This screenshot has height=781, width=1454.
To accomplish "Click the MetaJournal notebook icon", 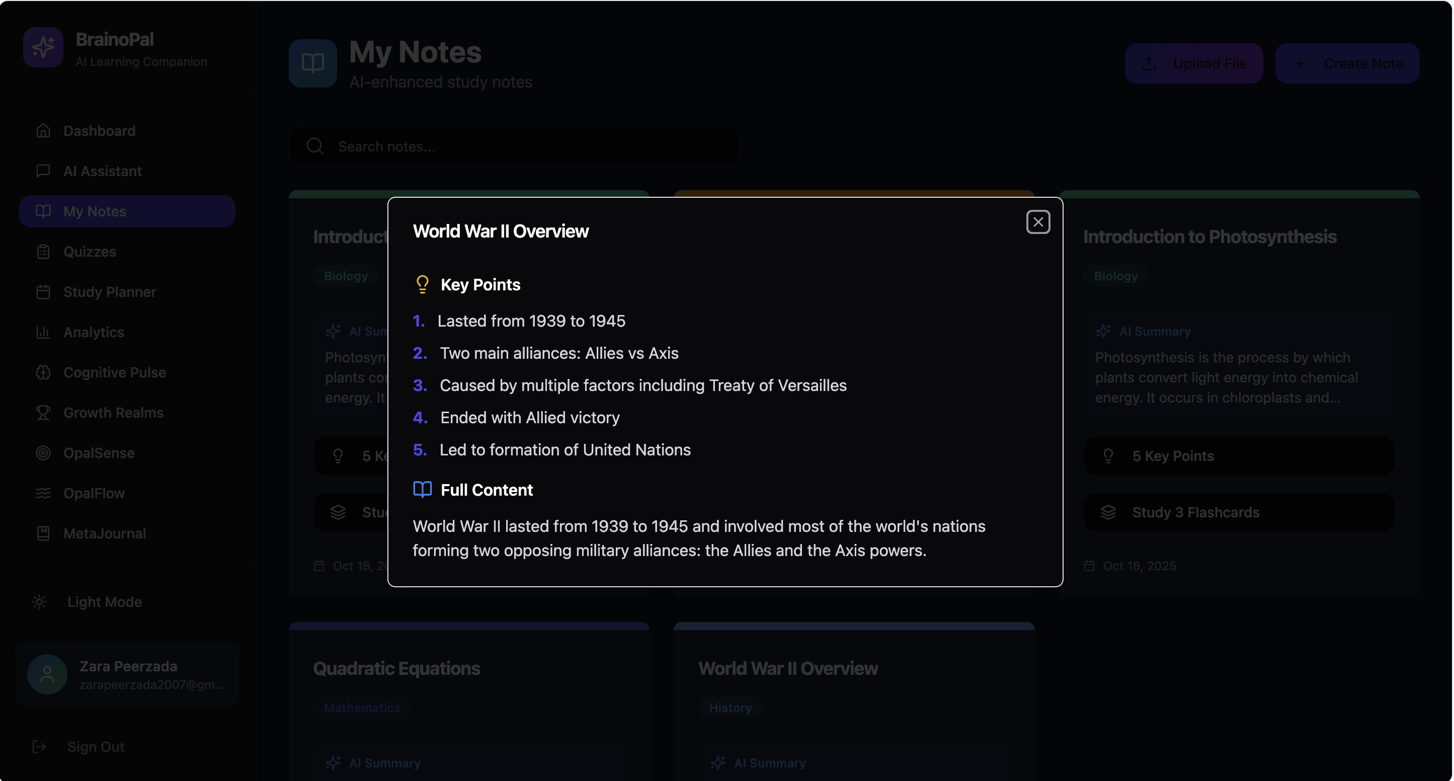I will [43, 533].
